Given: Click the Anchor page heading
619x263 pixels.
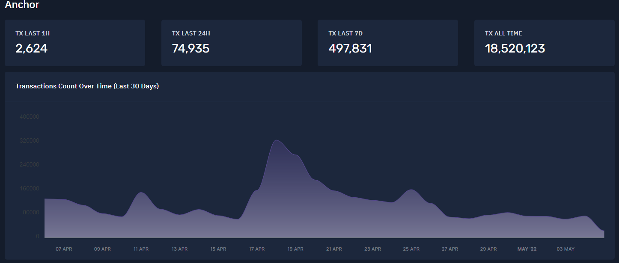Looking at the screenshot, I should (22, 5).
